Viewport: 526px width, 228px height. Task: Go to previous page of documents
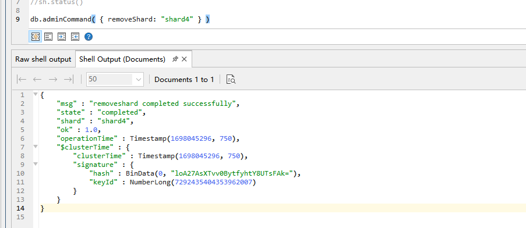[37, 79]
